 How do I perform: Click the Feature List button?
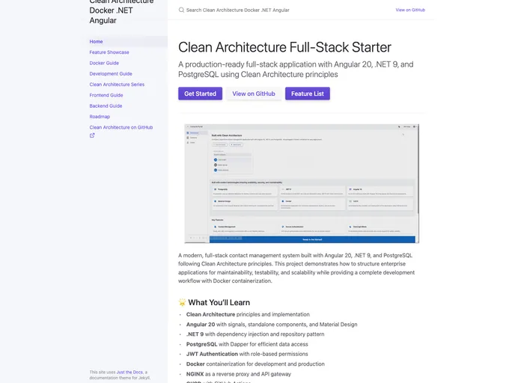(x=308, y=94)
